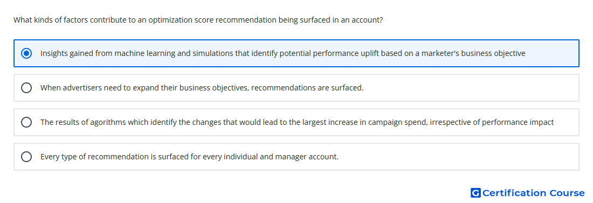Choose the radio button for expanding business objectives
This screenshot has height=203, width=593.
tap(26, 88)
